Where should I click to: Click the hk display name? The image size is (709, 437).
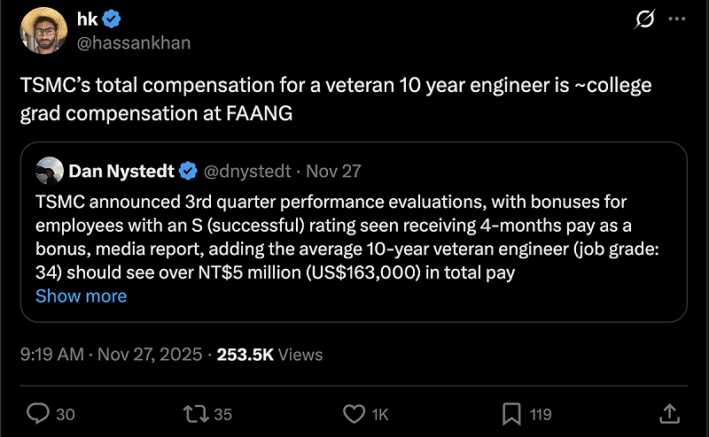tap(88, 20)
